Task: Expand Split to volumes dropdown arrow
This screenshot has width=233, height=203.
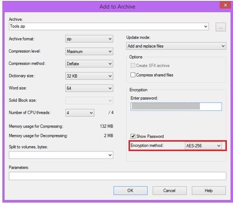Action: tap(110, 155)
